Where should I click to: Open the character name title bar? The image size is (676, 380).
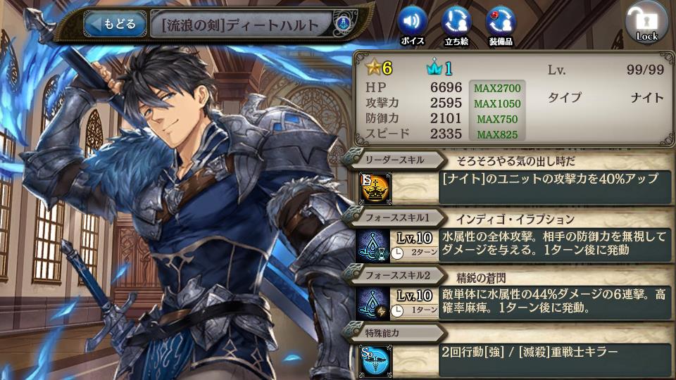click(241, 25)
